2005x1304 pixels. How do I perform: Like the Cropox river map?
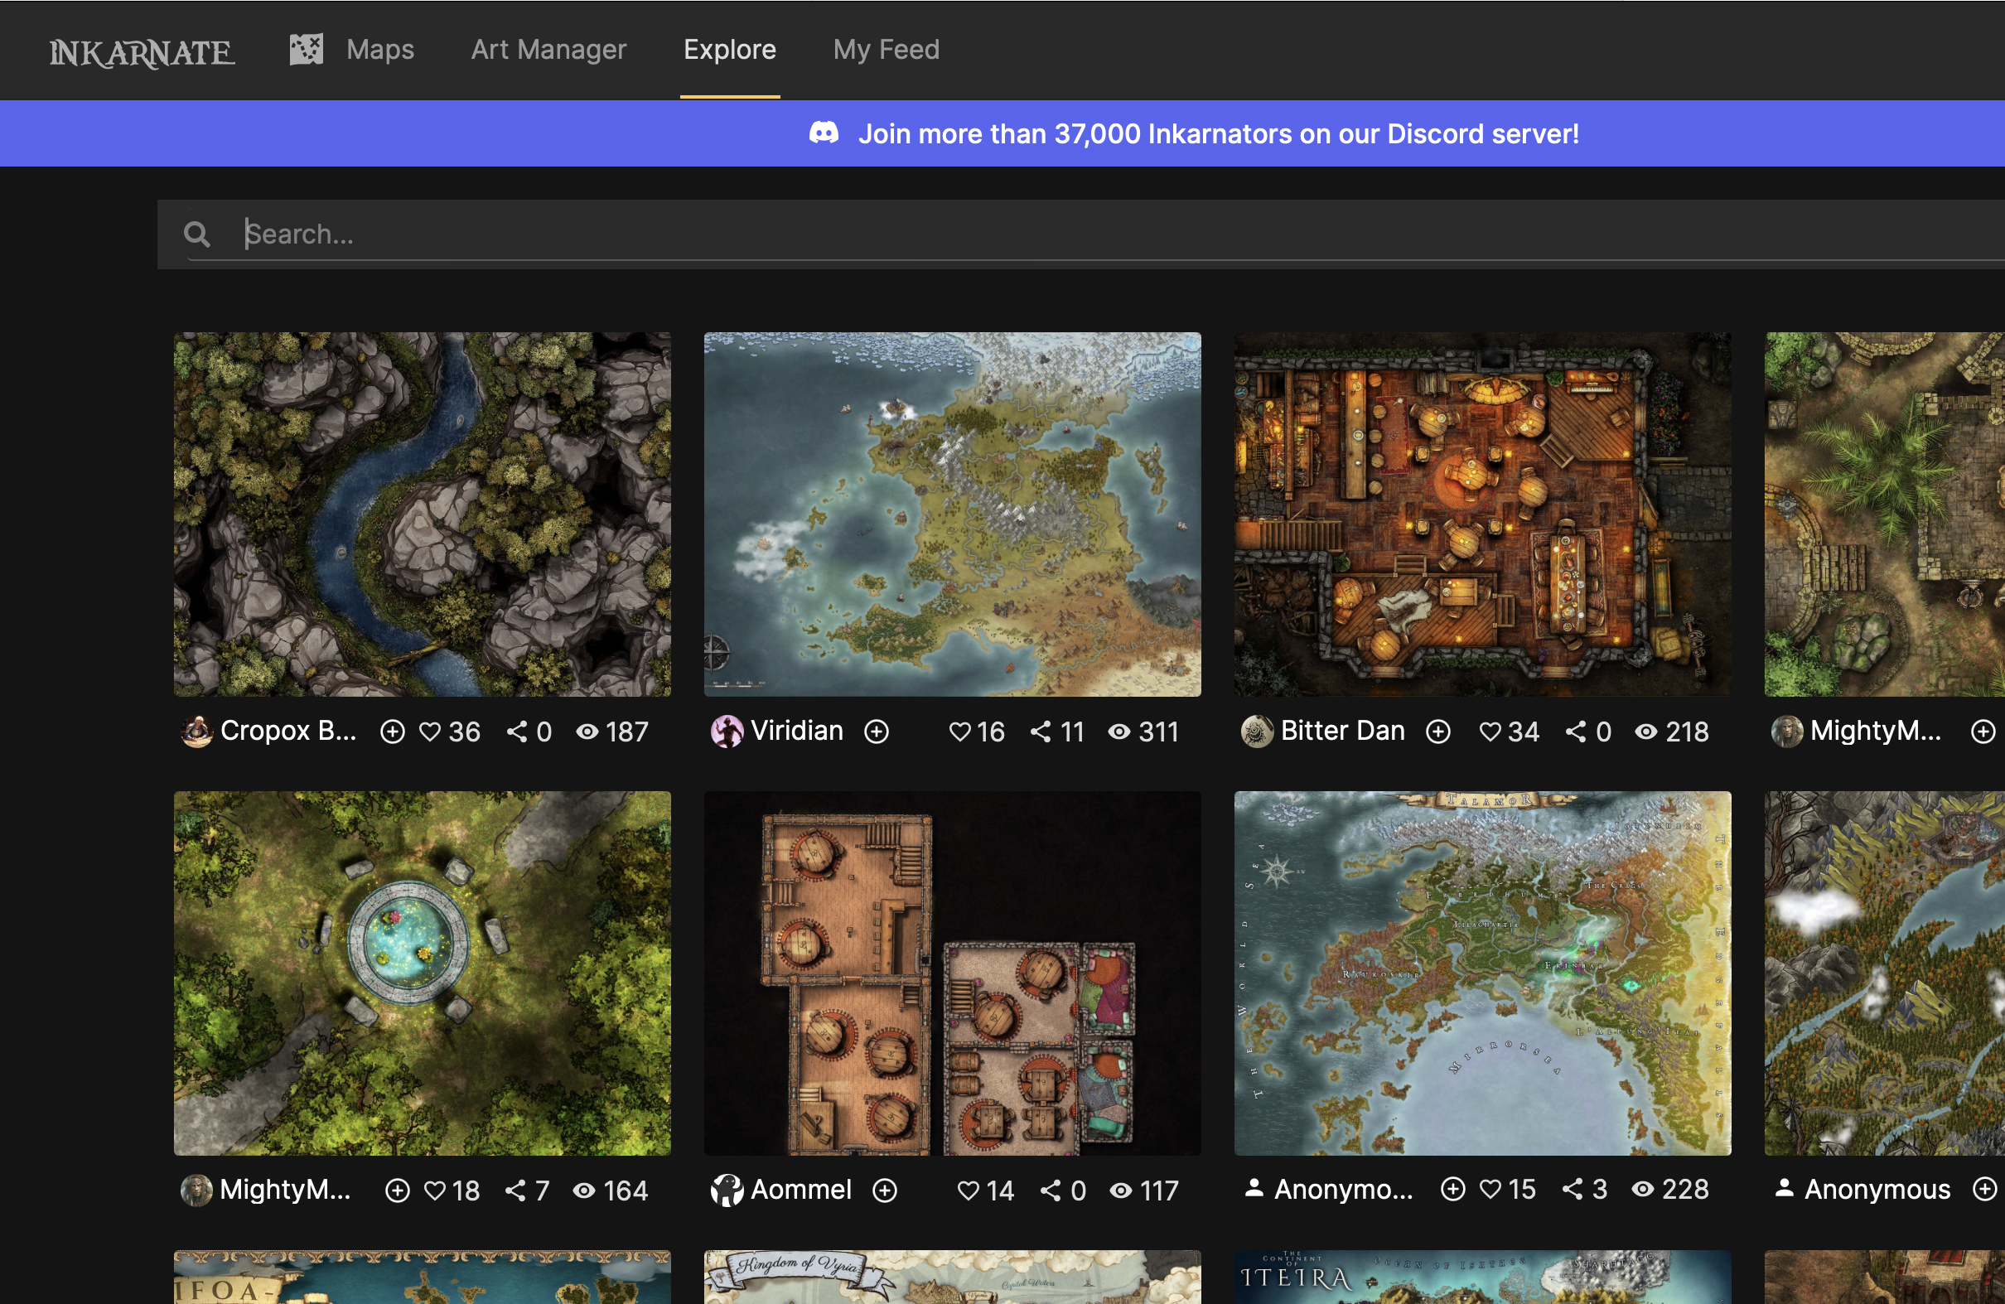tap(431, 732)
